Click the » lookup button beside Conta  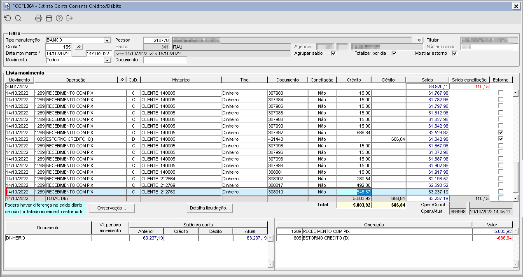point(79,47)
